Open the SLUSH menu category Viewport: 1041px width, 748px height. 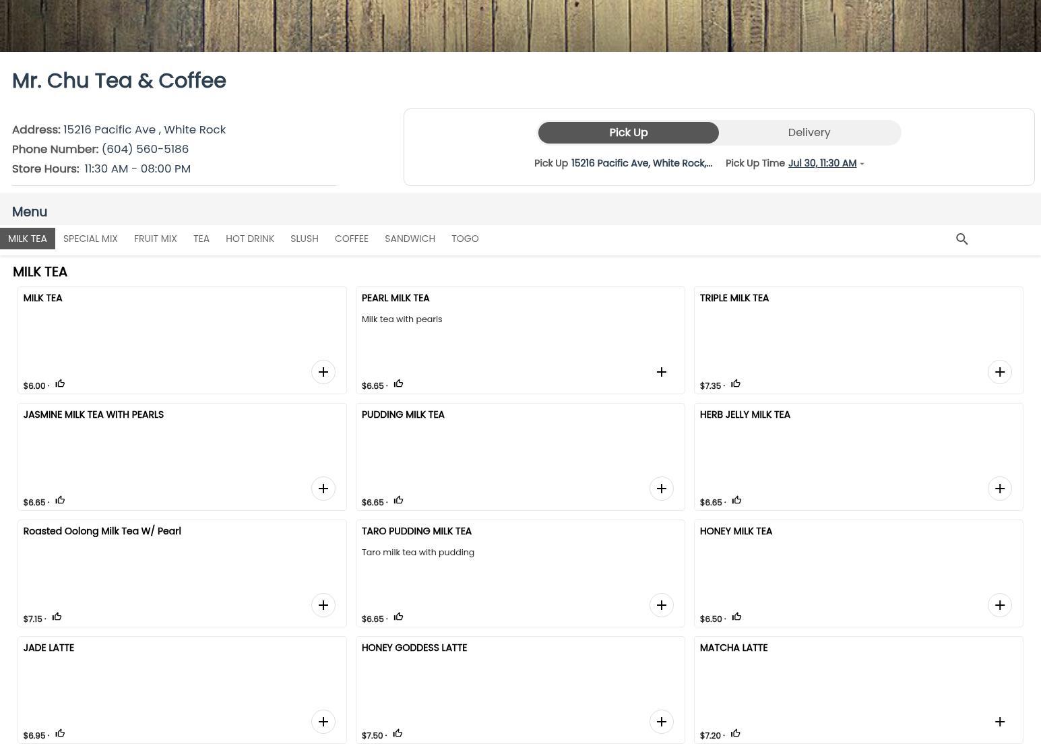[x=304, y=239]
